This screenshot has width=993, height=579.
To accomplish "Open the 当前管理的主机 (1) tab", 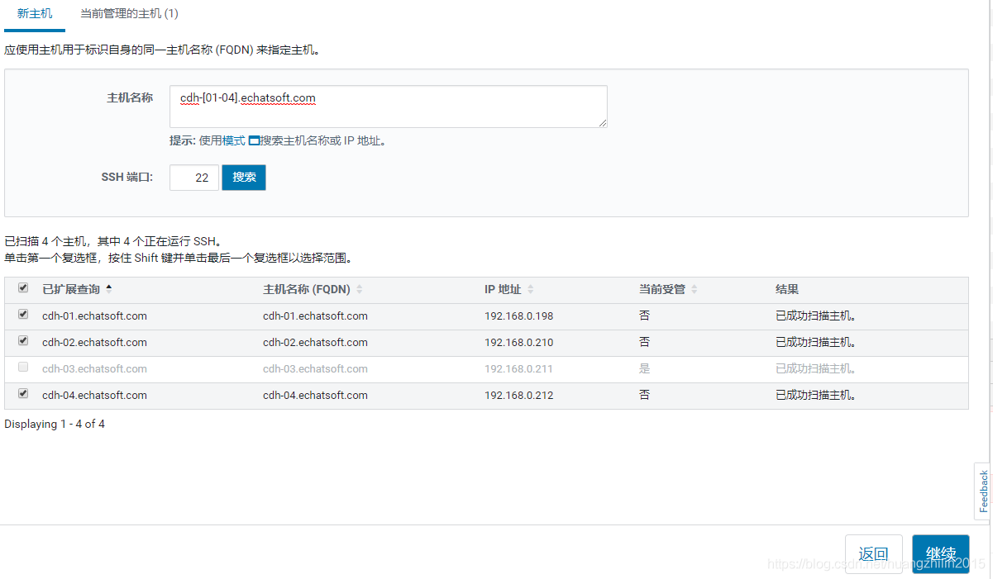I will coord(129,14).
